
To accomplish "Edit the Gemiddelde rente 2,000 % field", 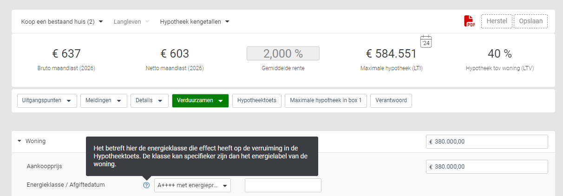I will [x=283, y=53].
